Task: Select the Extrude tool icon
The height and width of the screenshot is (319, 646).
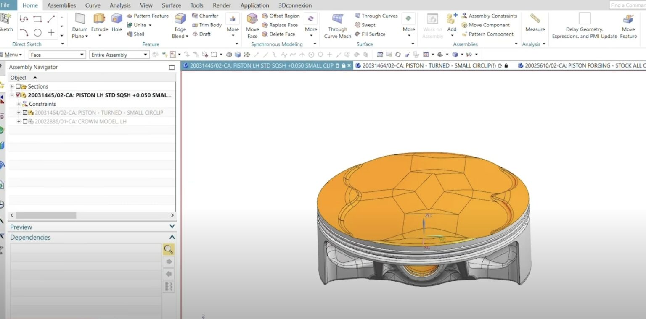Action: tap(99, 19)
